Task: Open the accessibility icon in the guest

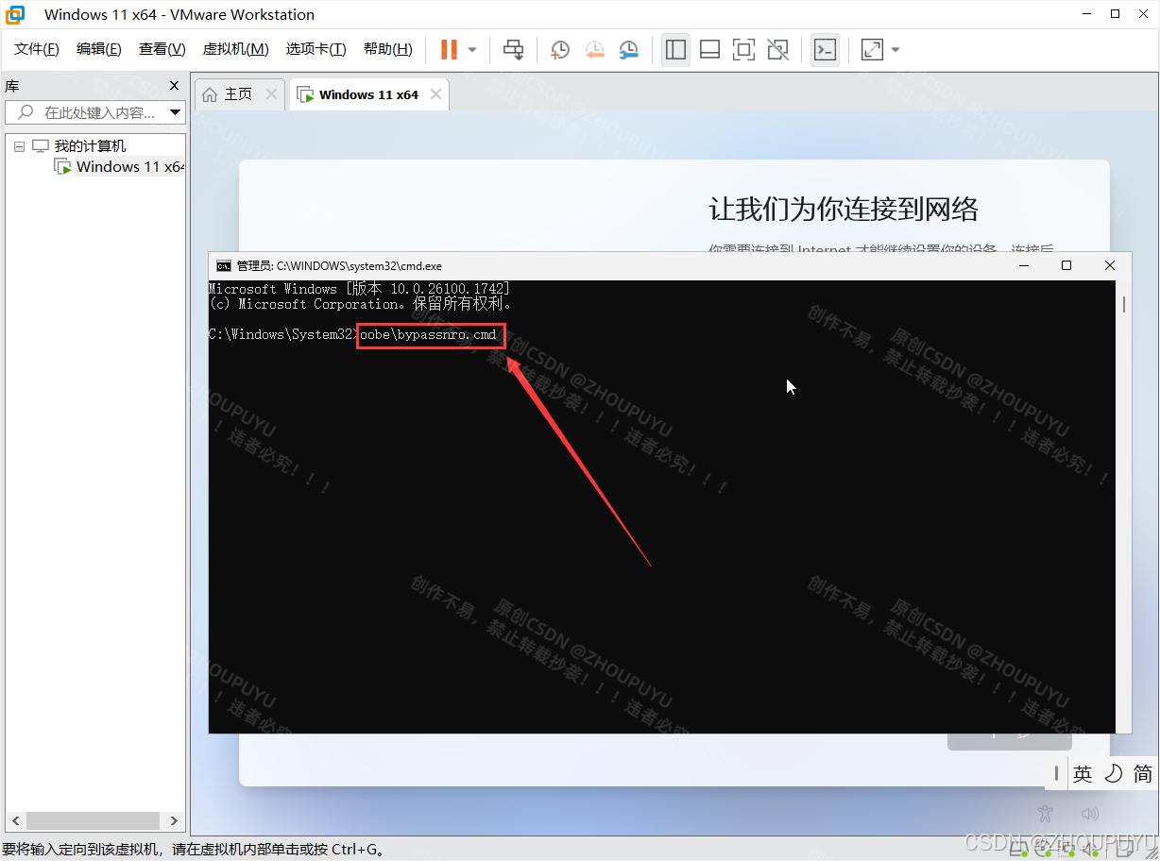Action: click(1045, 813)
